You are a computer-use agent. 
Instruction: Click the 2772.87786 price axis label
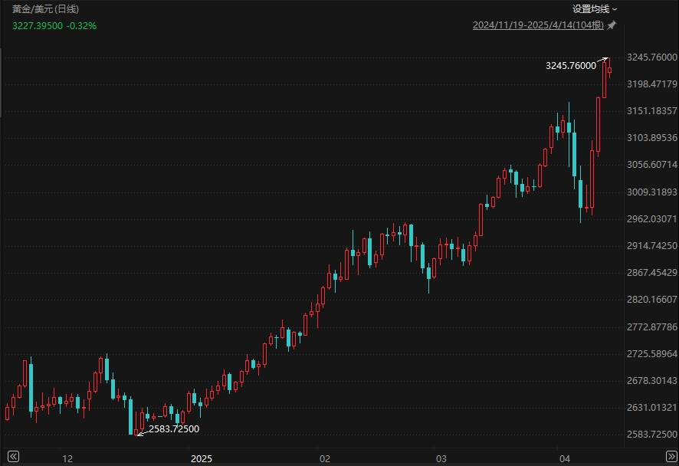(x=652, y=327)
